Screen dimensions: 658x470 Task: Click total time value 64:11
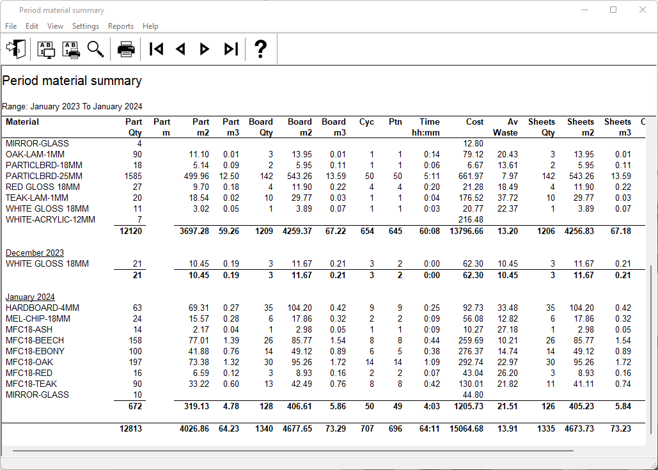tap(430, 429)
